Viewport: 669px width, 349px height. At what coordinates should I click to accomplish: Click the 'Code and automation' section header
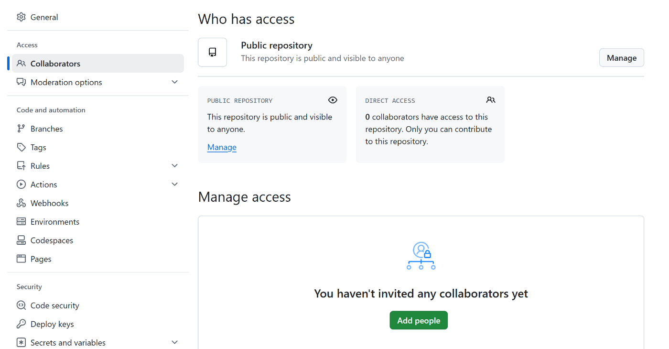[x=51, y=110]
